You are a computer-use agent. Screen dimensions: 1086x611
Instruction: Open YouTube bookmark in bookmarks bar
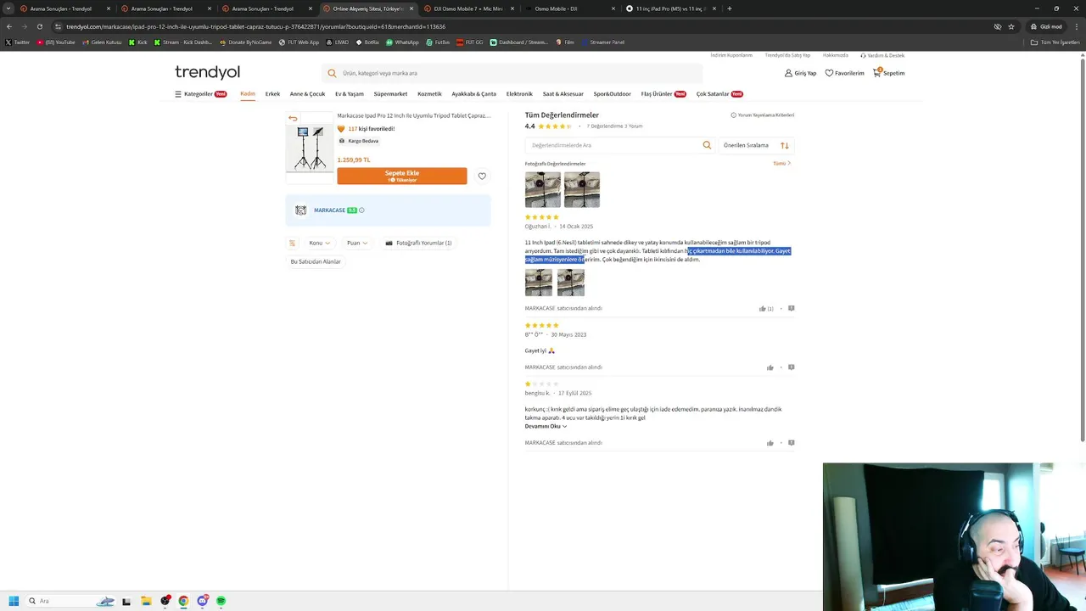point(55,42)
